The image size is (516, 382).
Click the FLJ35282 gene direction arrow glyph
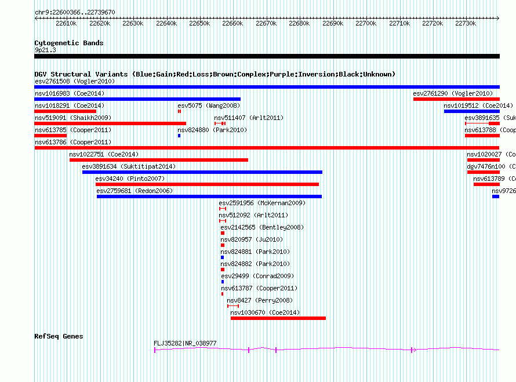(413, 350)
